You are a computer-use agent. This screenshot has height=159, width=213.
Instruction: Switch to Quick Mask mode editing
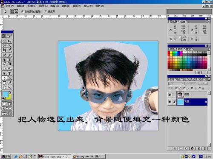(x=9, y=104)
